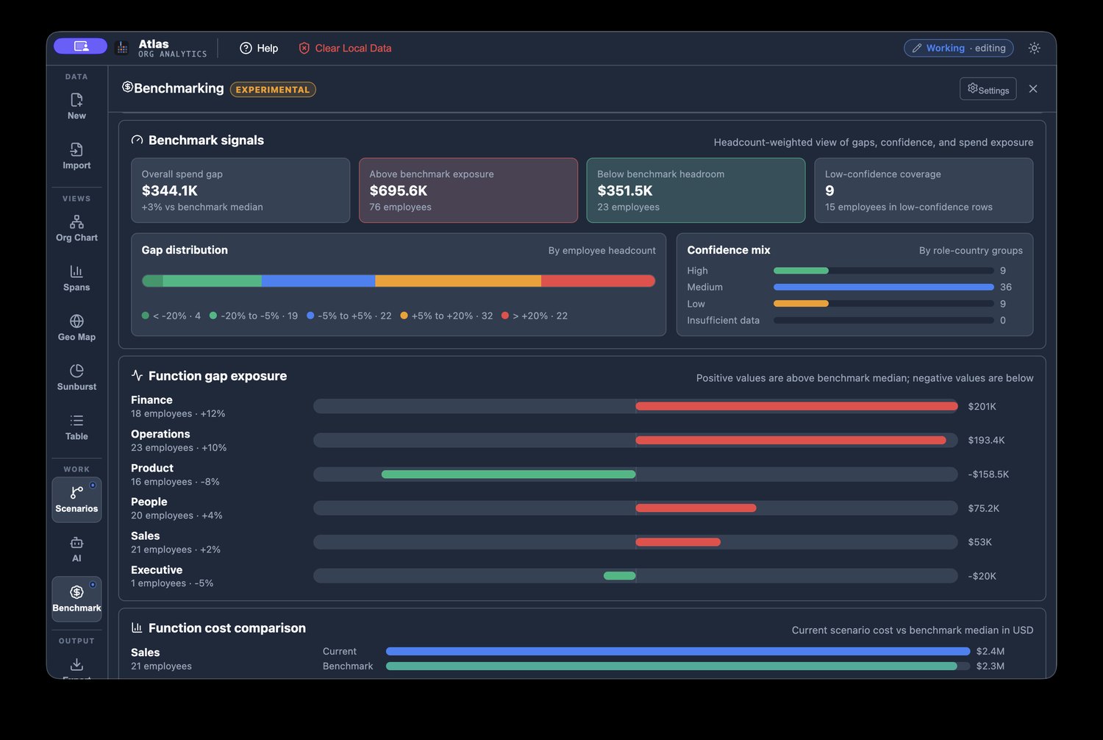
Task: Click the '$344.1K' overall spend gap value
Action: pos(170,191)
